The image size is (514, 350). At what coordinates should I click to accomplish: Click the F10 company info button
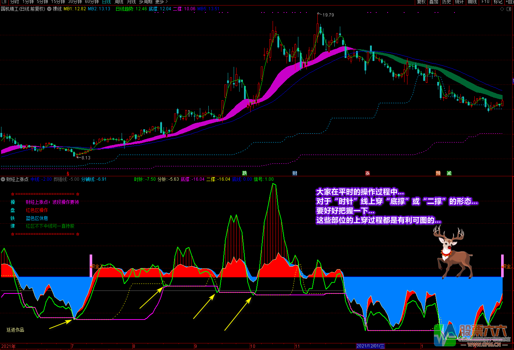485,2
